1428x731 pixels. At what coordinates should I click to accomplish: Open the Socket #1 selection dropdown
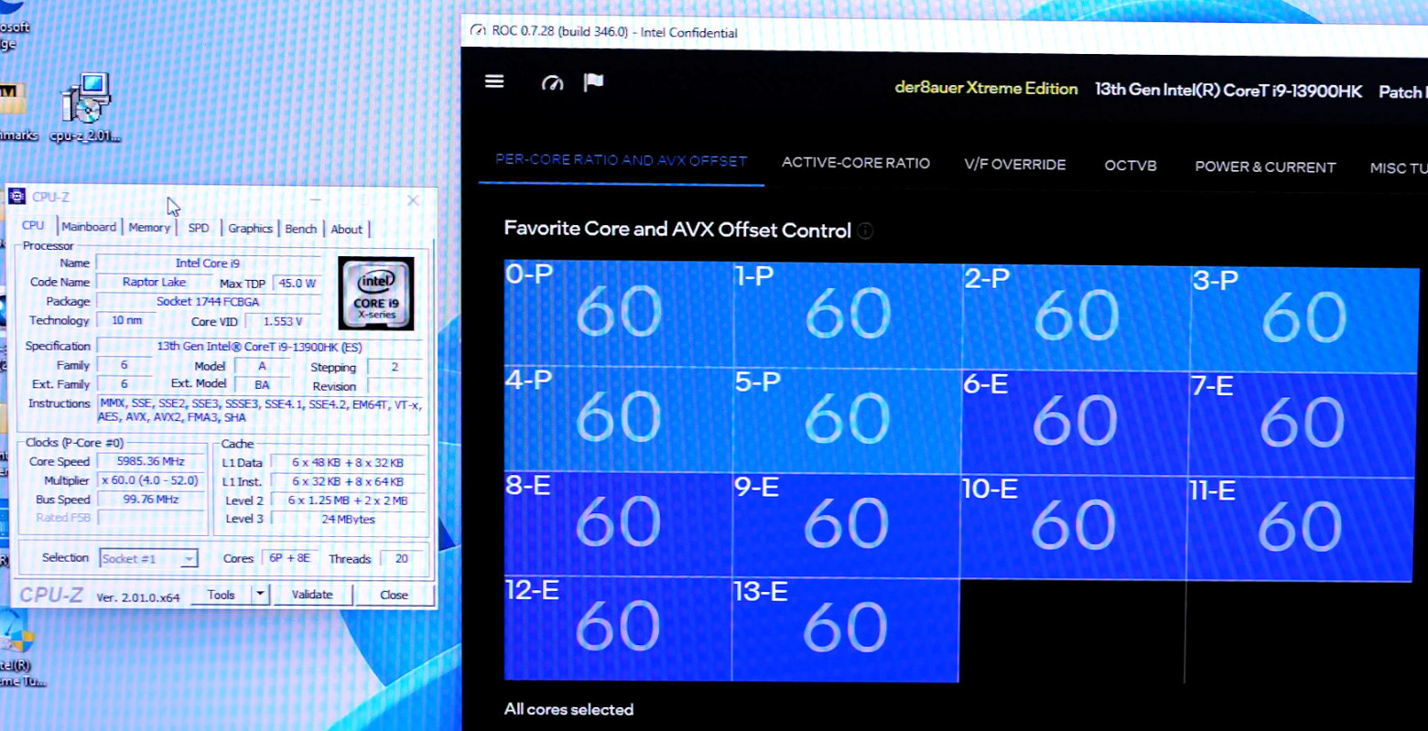(148, 558)
